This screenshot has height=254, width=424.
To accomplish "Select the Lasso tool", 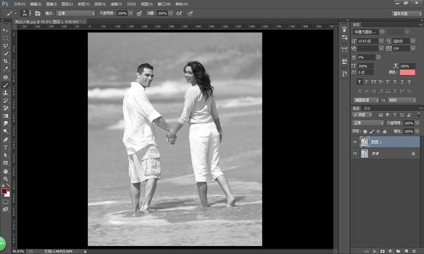I will pyautogui.click(x=5, y=46).
